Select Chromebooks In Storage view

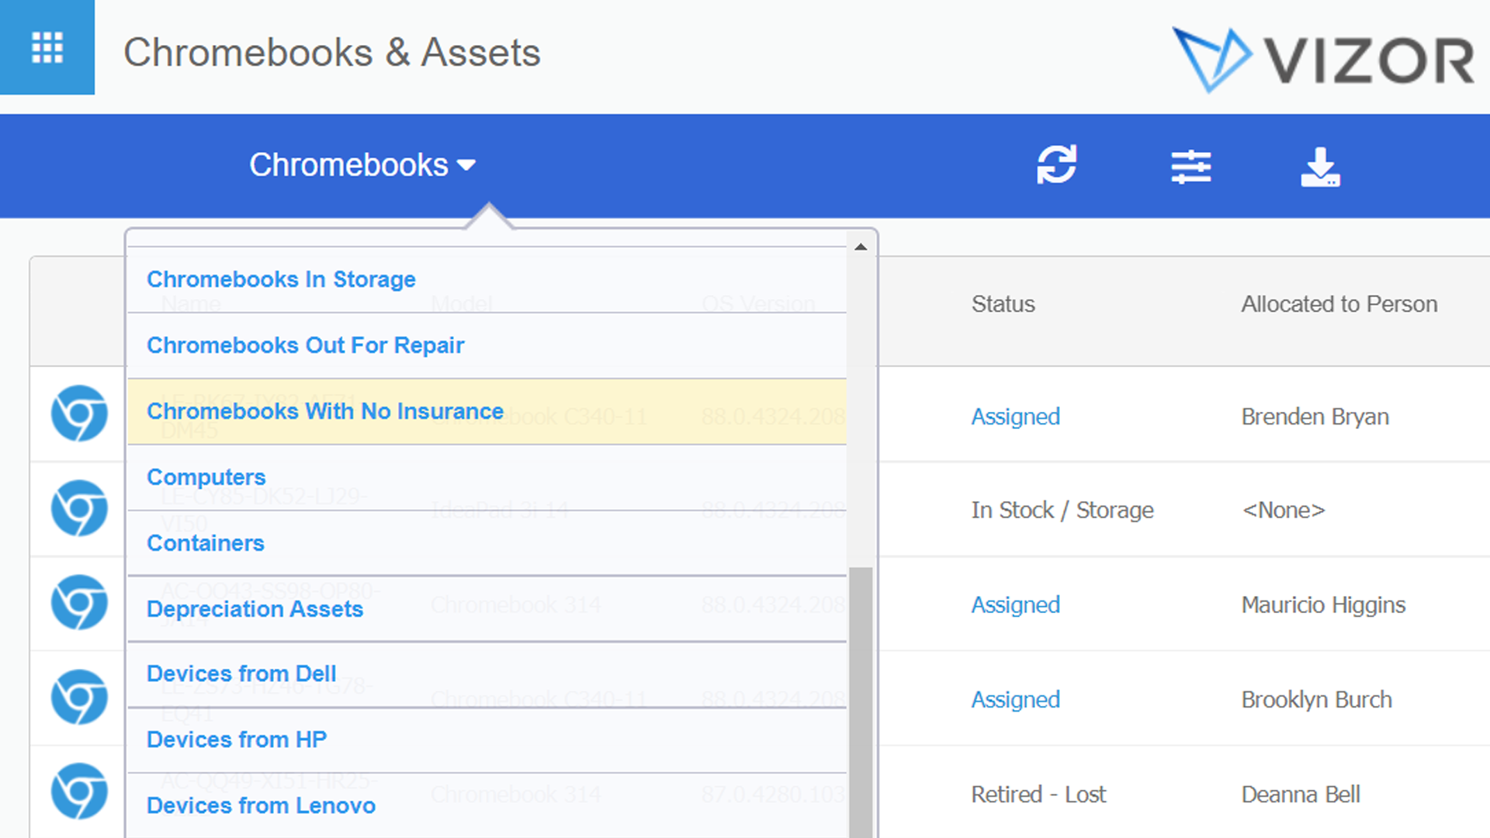(x=487, y=279)
